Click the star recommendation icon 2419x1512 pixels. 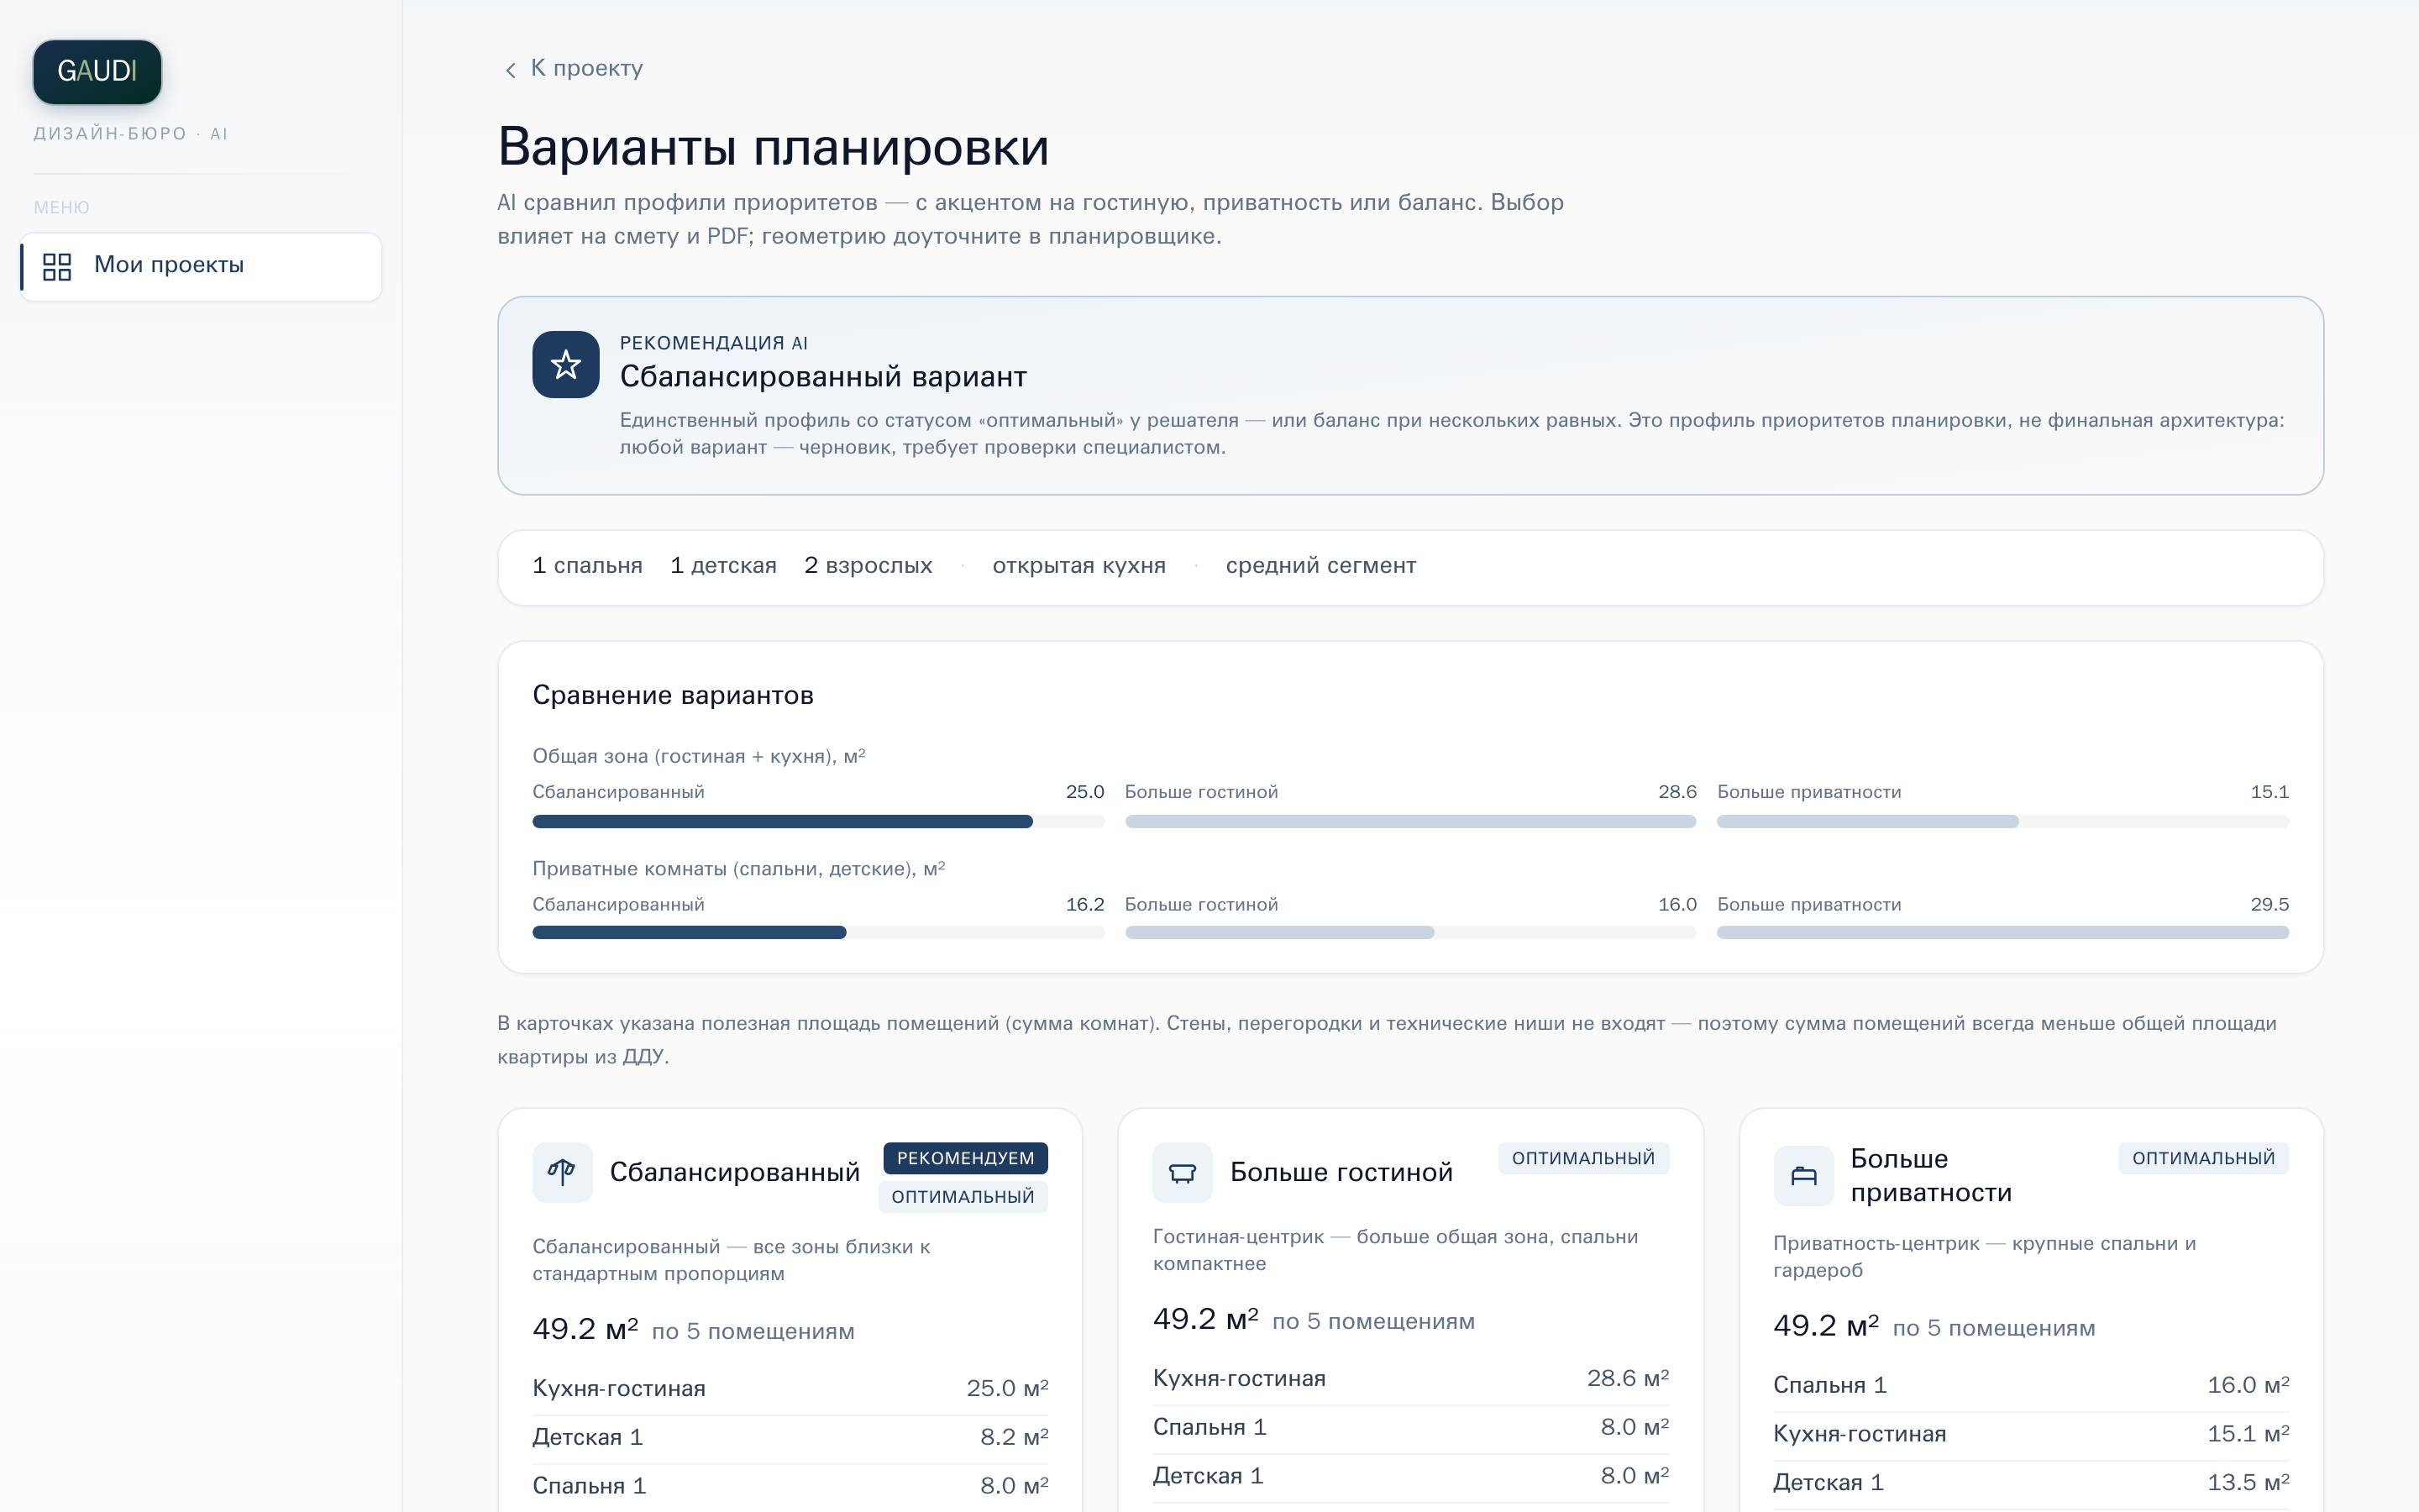point(566,365)
